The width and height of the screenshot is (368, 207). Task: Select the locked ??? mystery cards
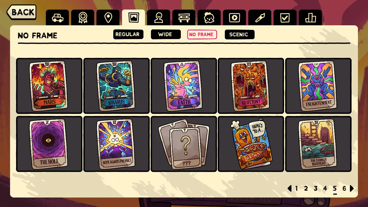pyautogui.click(x=184, y=144)
